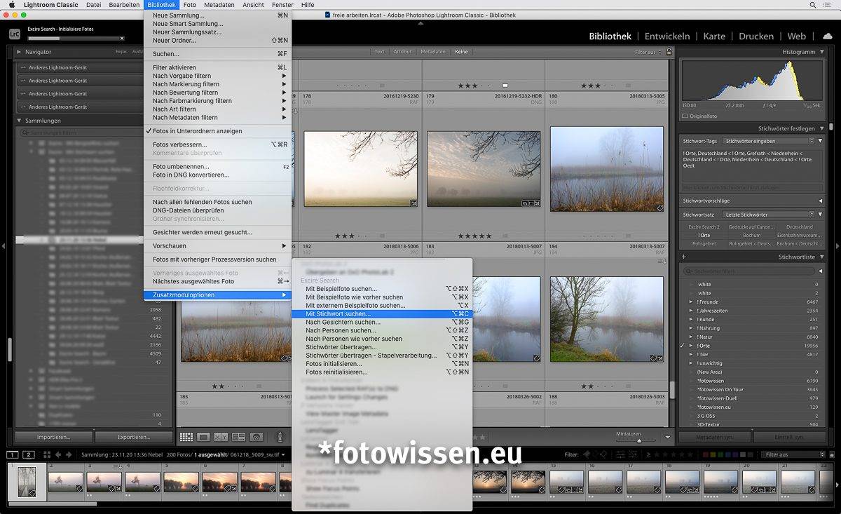Open the Stichwörter eingeben dropdown
Viewport: 841px width, 514px height.
(x=769, y=141)
